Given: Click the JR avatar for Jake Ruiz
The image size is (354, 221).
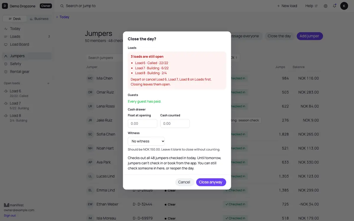Looking at the screenshot, I should pos(90,120).
